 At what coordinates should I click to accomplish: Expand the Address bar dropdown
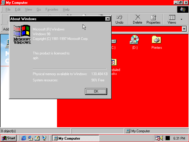(184, 29)
